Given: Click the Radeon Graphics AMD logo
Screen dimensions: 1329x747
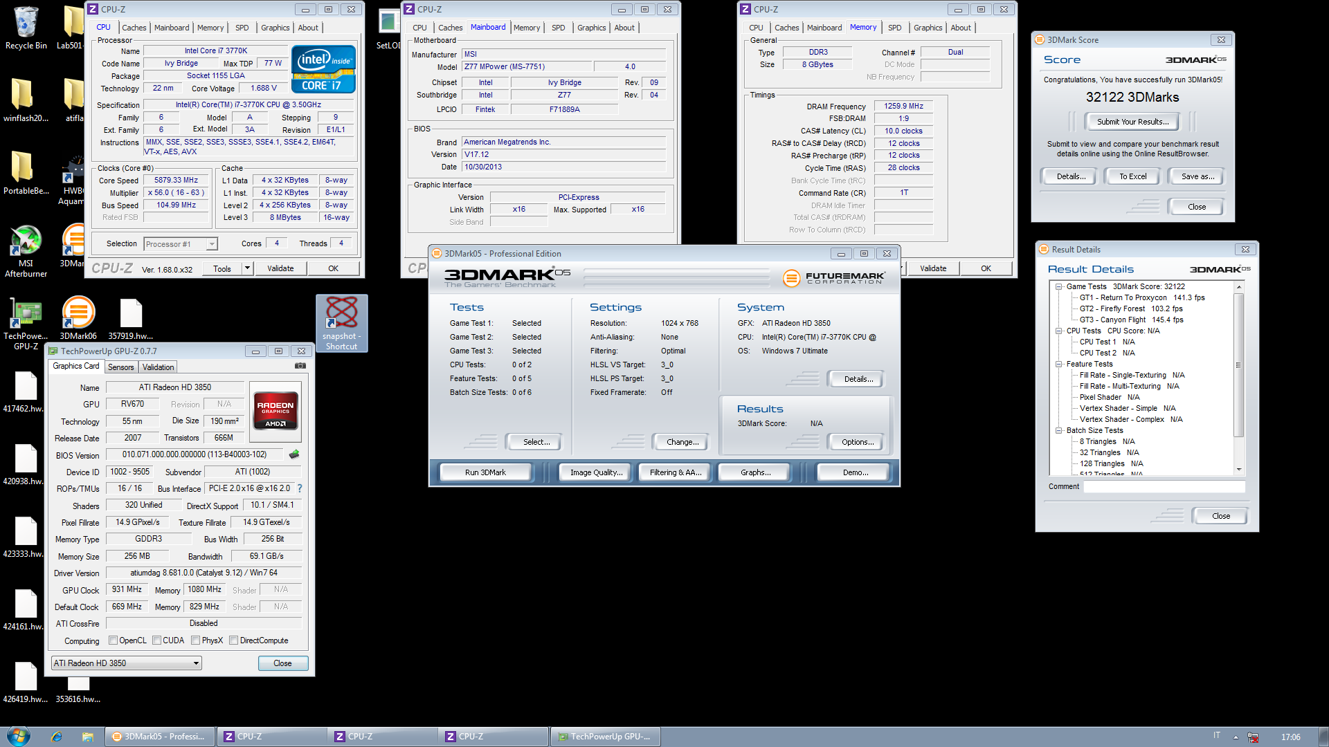Looking at the screenshot, I should pyautogui.click(x=275, y=412).
